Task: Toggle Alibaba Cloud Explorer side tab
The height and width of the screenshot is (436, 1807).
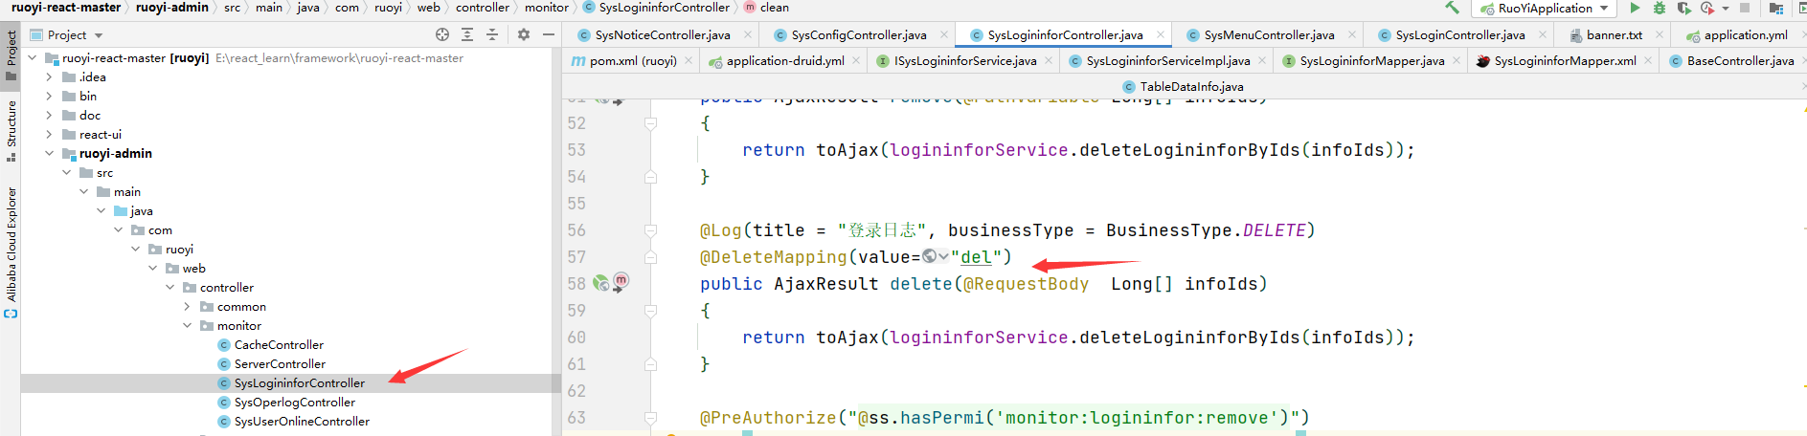Action: point(11,251)
